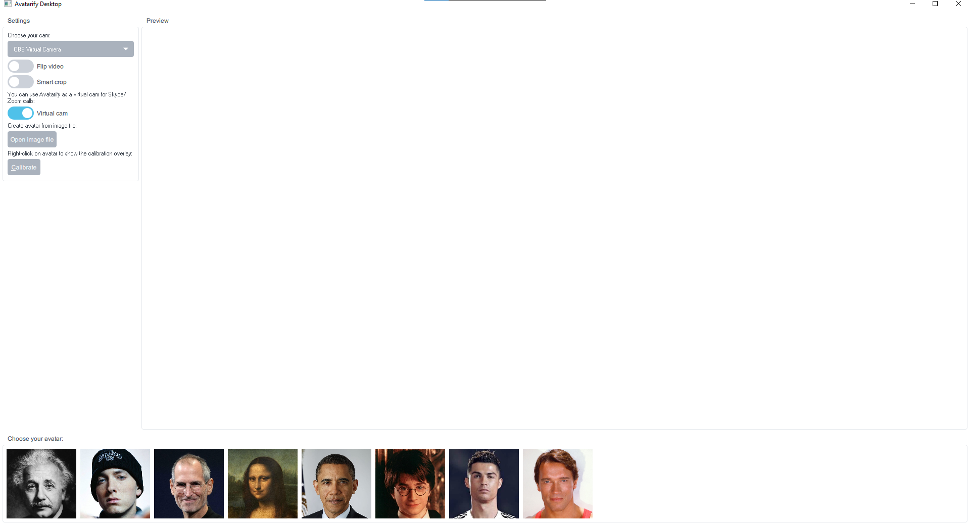Open the OBS Virtual Camera combo box
Screen dimensions: 970x525
point(71,49)
